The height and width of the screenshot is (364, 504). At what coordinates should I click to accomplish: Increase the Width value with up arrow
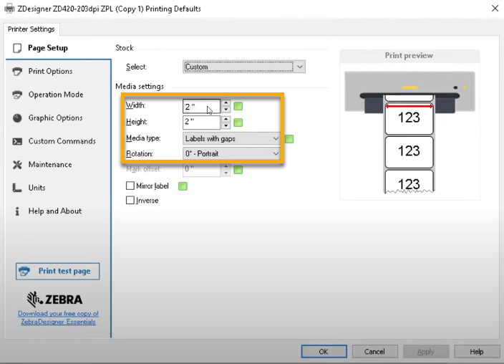226,103
